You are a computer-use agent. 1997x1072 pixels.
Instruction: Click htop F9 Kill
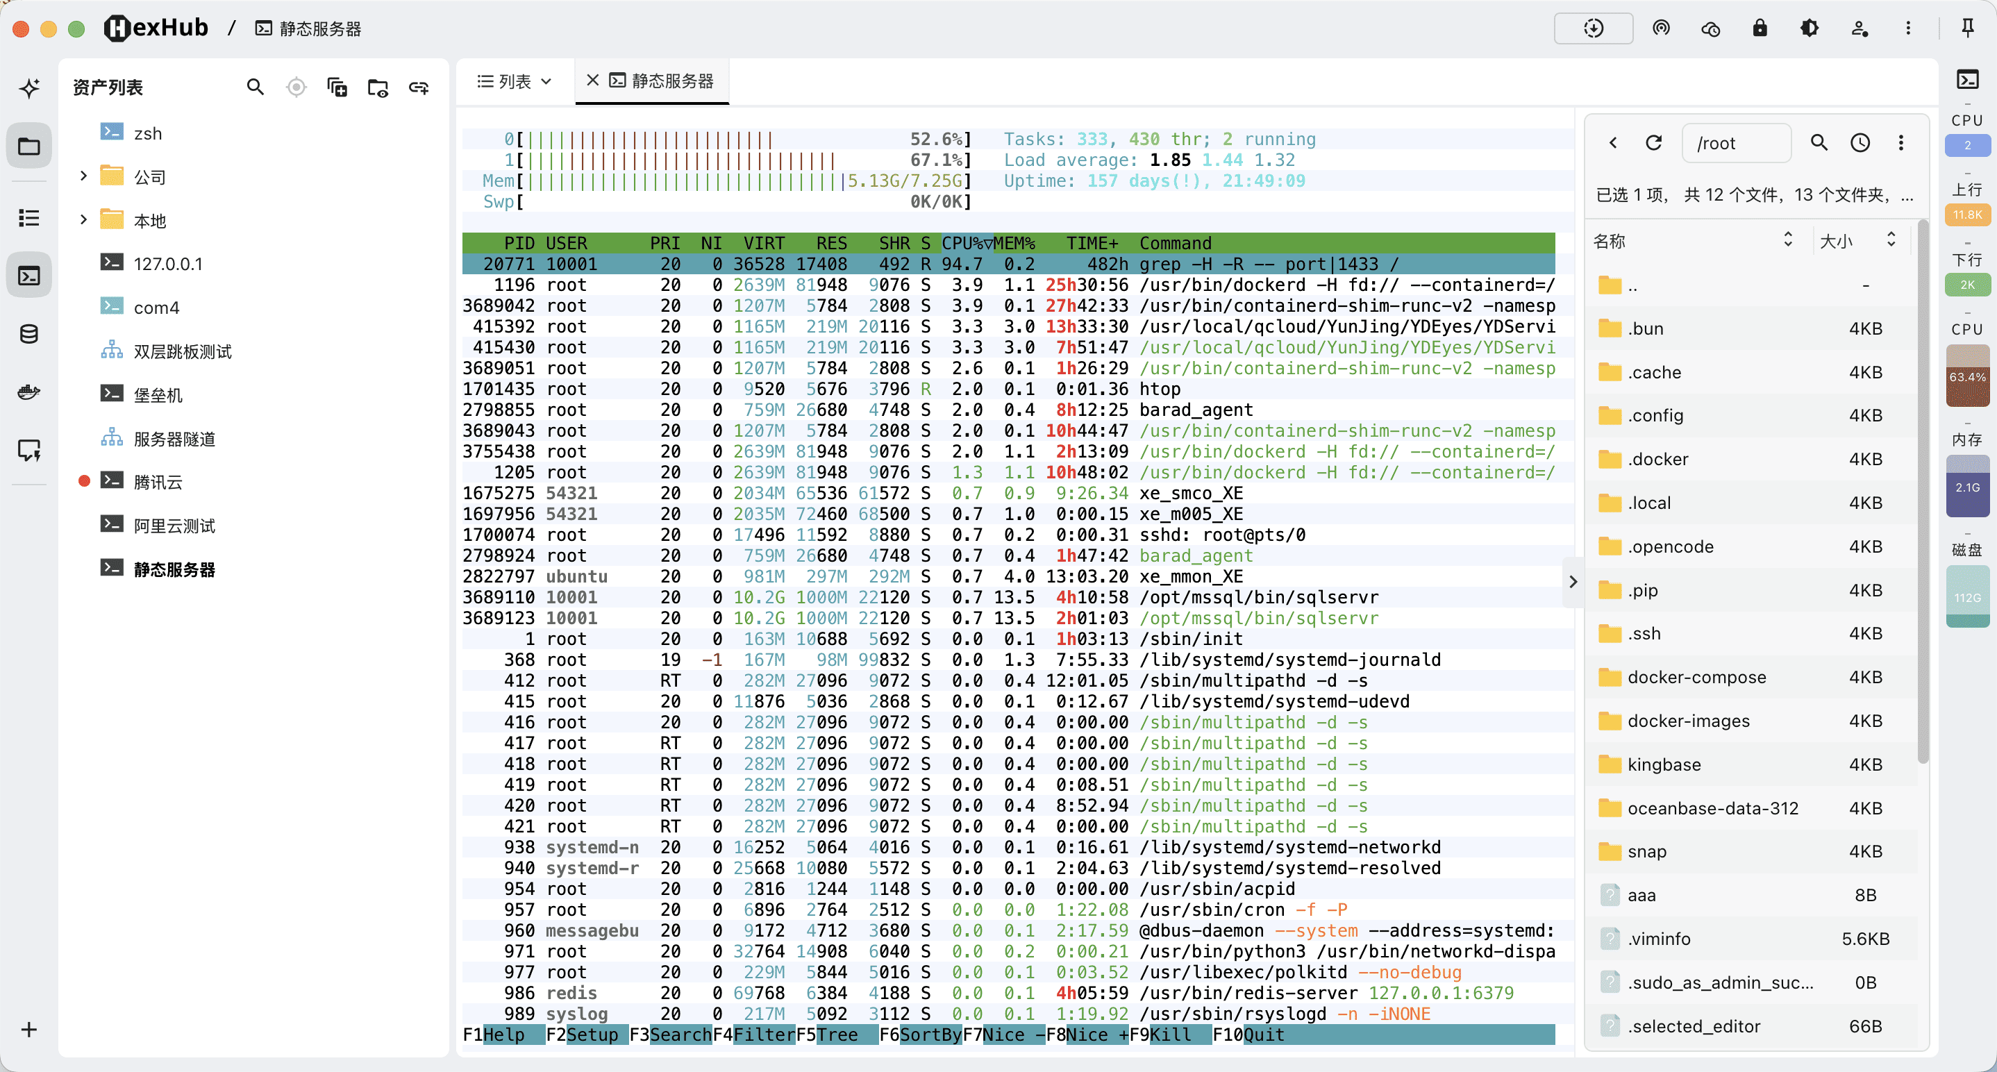click(1171, 1035)
